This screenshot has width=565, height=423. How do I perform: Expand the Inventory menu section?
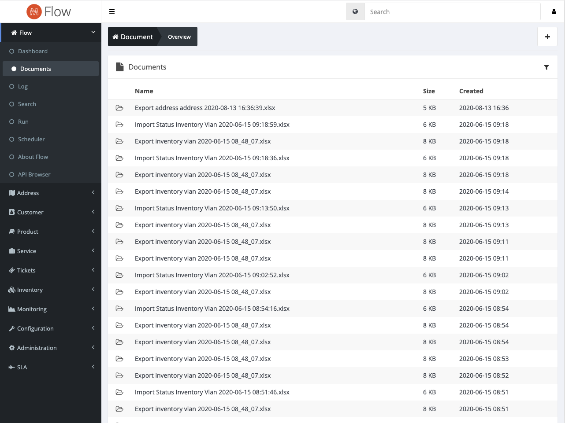click(51, 290)
